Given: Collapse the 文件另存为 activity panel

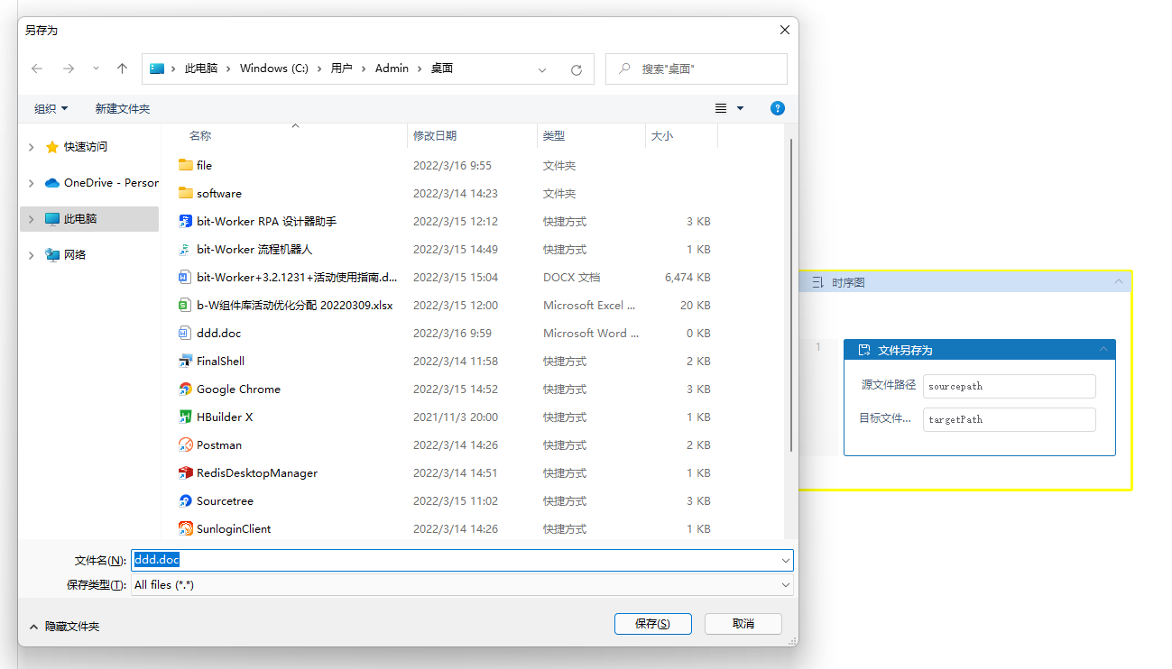Looking at the screenshot, I should pyautogui.click(x=1103, y=350).
